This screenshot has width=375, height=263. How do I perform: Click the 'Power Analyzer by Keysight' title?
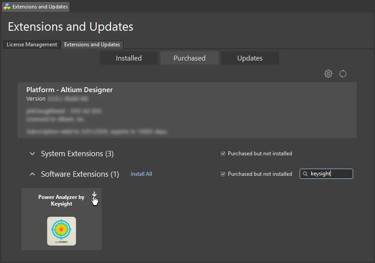click(x=62, y=200)
